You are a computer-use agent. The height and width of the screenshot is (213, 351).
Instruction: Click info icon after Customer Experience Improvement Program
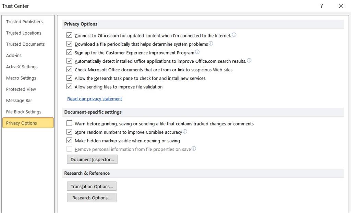click(x=197, y=52)
